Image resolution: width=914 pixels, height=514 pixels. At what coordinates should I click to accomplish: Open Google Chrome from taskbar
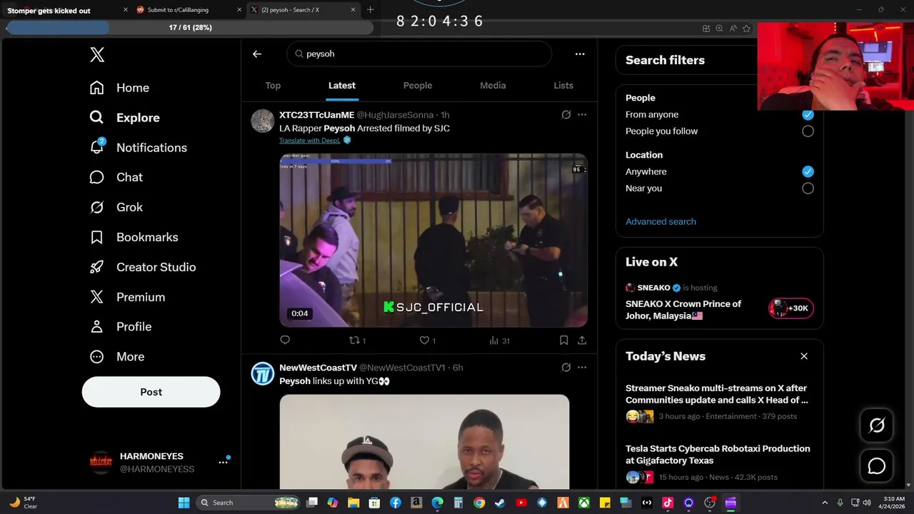(x=479, y=503)
